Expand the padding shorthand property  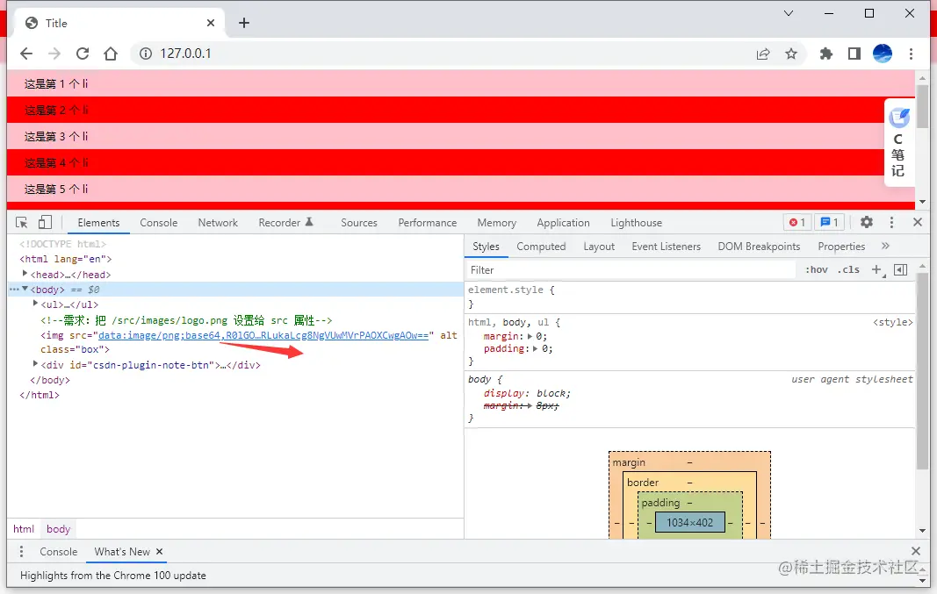[535, 349]
